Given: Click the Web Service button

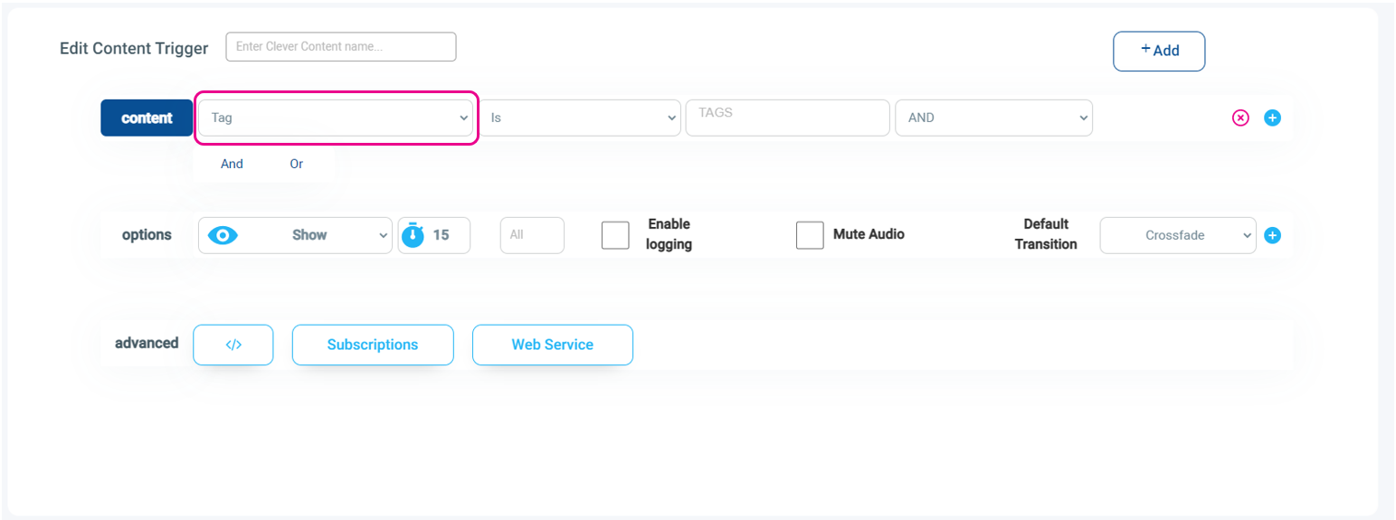Looking at the screenshot, I should 553,345.
